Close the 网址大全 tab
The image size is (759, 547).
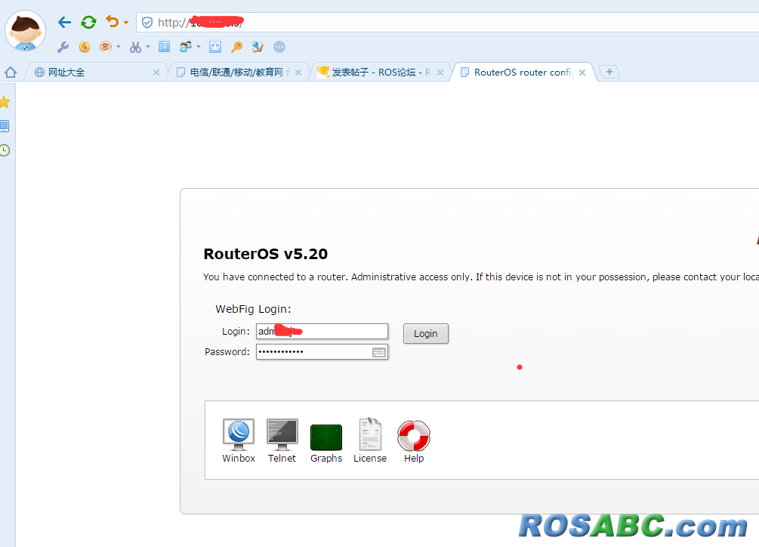click(x=156, y=73)
